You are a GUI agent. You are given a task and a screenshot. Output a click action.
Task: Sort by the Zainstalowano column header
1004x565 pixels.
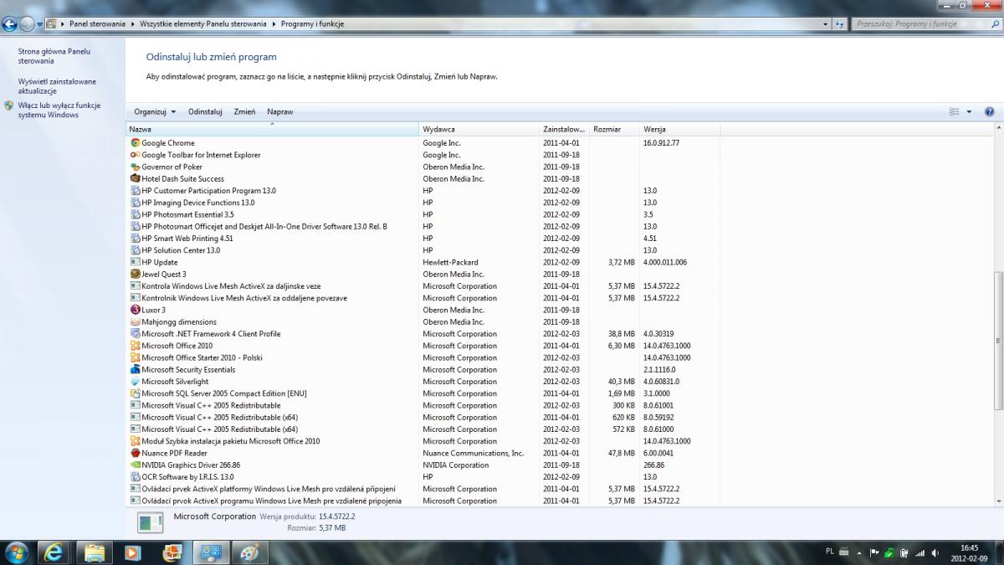click(564, 129)
